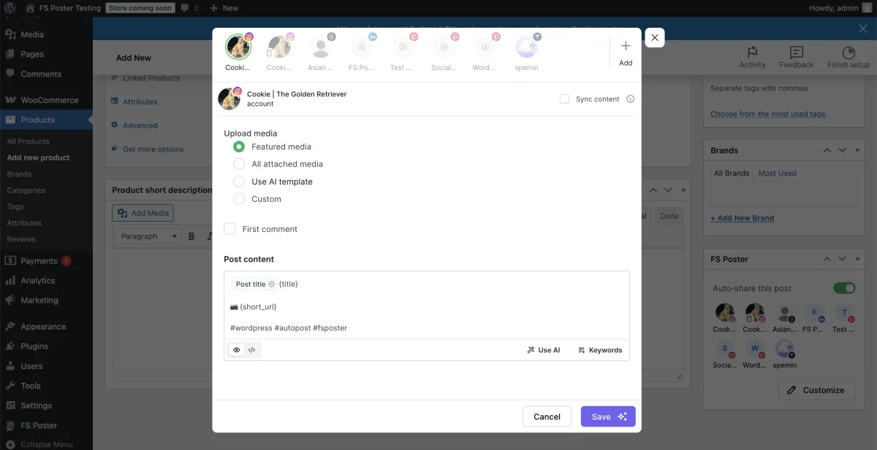Screen dimensions: 877x450
Task: Click the Aslan Threads avatar in FS Poster sidebar
Action: coord(785,314)
